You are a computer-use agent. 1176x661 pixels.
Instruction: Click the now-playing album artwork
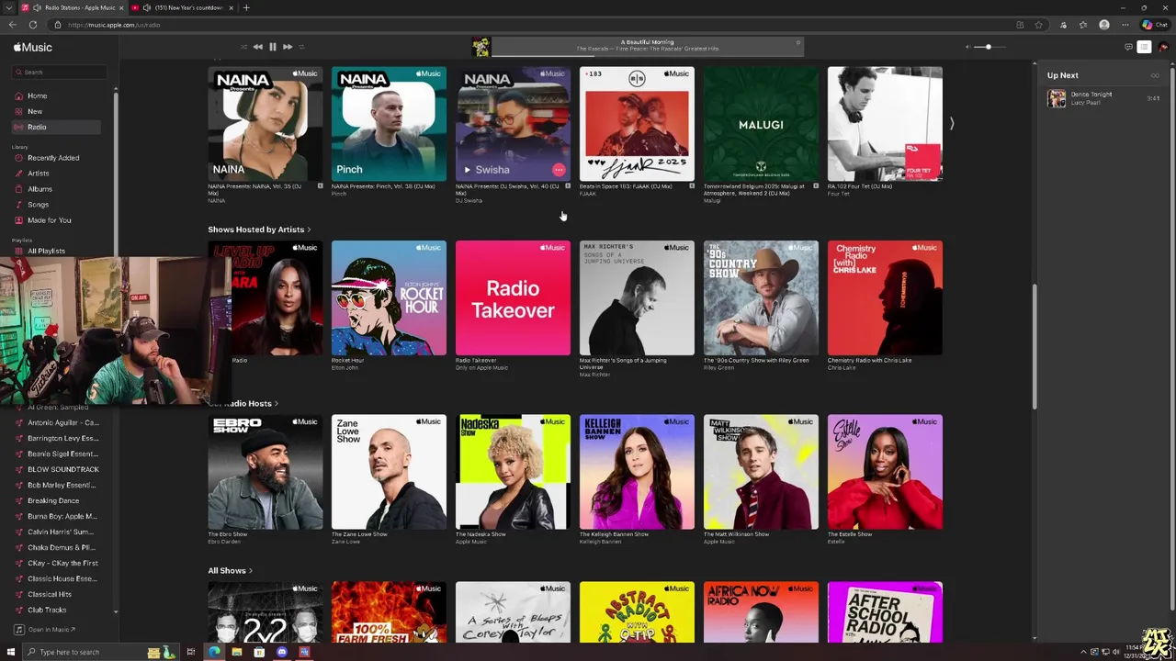[x=481, y=47]
